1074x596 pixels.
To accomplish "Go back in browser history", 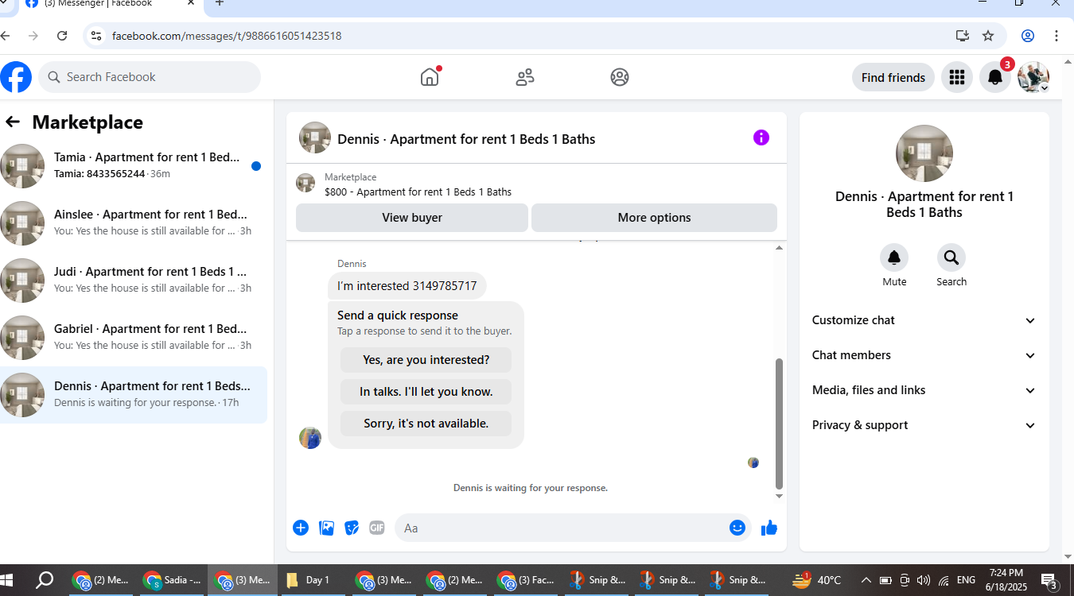I will click(6, 36).
